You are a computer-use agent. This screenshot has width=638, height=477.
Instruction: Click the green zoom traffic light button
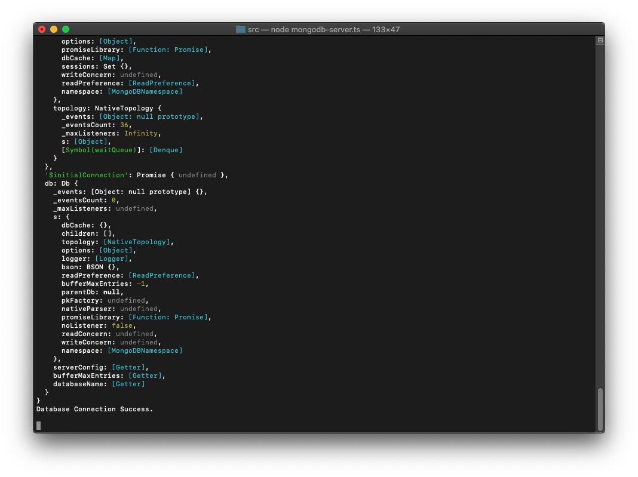point(66,29)
